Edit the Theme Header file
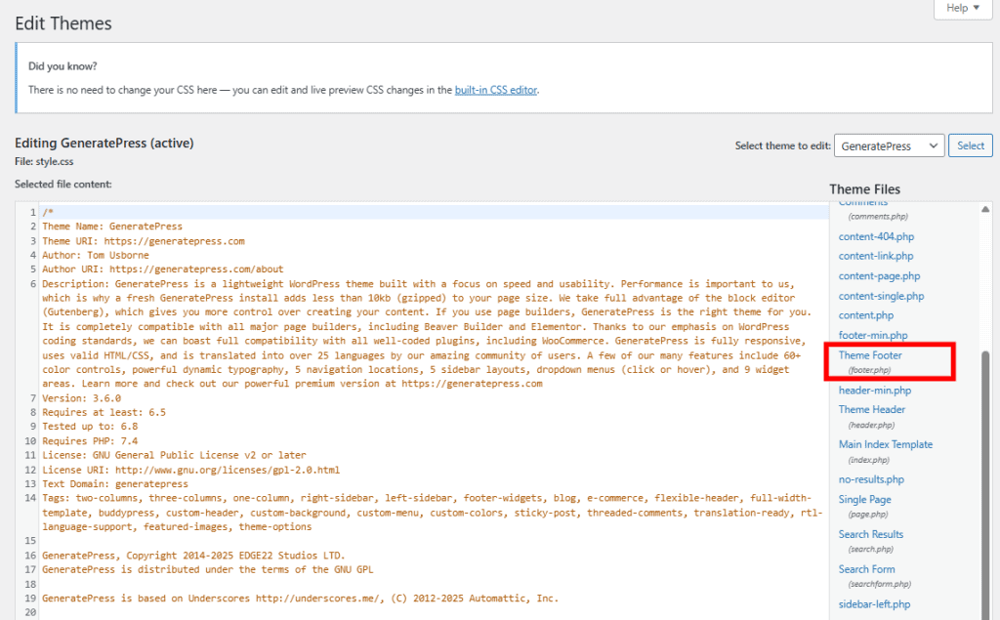1000x620 pixels. [x=871, y=409]
